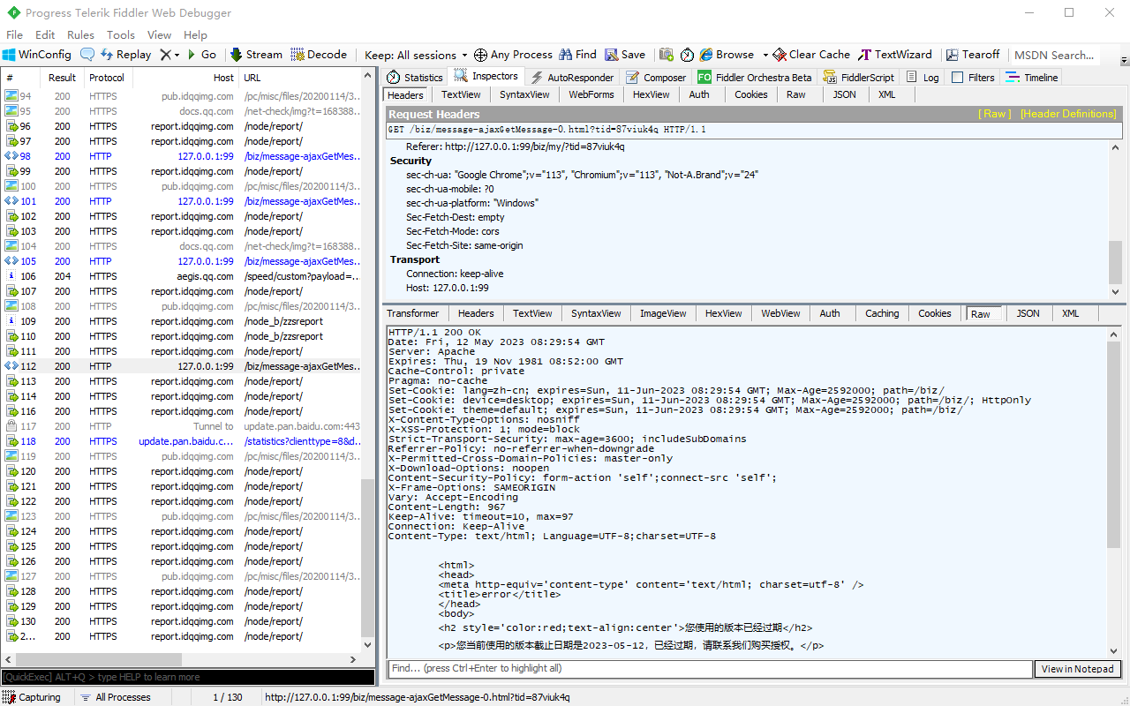Open toolbar overflow arrow at right edge
Screen dimensions: 1130x706
tap(1124, 60)
